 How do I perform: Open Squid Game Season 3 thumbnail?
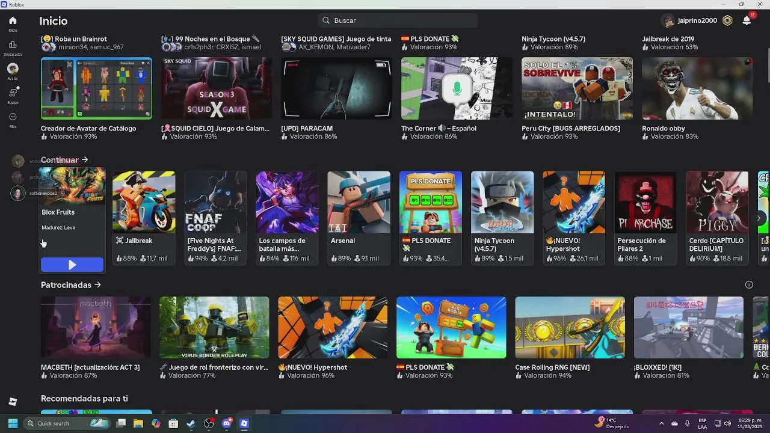217,88
